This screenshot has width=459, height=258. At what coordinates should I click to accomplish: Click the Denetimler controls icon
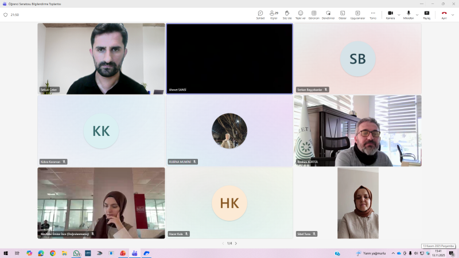[328, 14]
